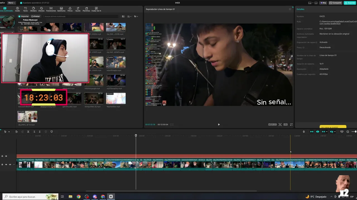Viewport: 357px width, 200px height.
Task: Open CapCut from the taskbar
Action: (x=111, y=197)
